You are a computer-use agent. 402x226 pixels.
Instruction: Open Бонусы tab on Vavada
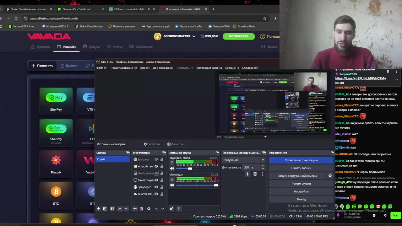(92, 47)
